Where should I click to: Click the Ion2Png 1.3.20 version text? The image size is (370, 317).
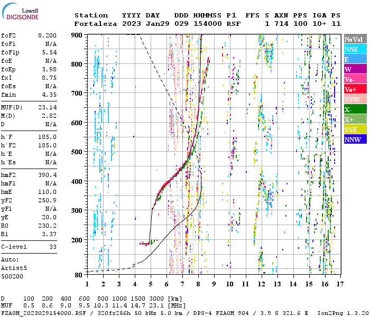(x=343, y=313)
